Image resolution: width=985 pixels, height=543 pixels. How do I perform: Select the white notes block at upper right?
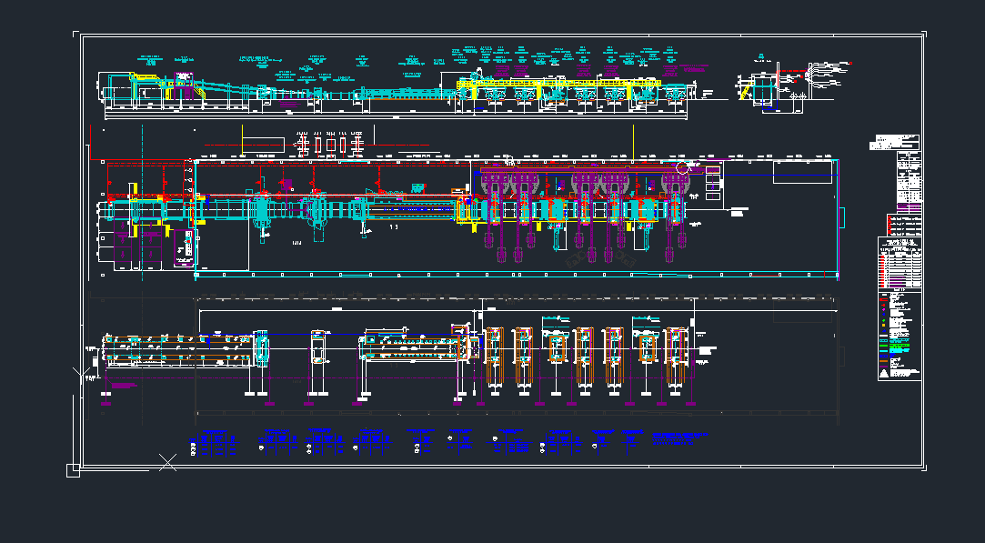(x=895, y=143)
